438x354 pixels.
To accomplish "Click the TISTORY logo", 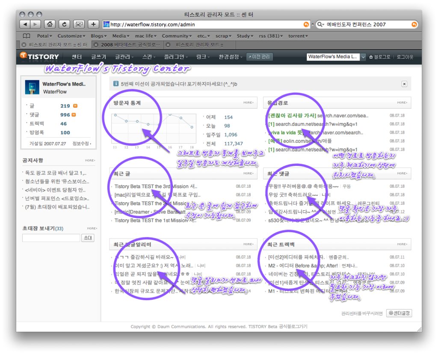I will coord(39,56).
